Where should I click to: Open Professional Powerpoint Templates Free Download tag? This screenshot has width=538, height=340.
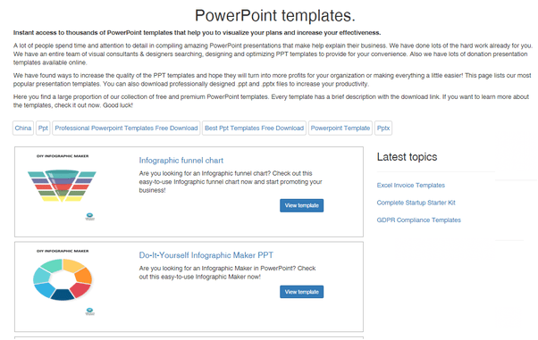pyautogui.click(x=126, y=129)
